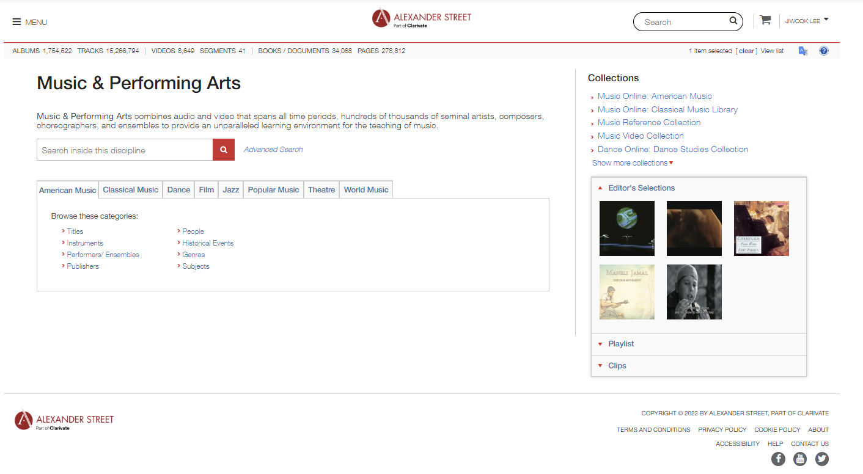Image resolution: width=863 pixels, height=474 pixels.
Task: Browse the People category
Action: [x=193, y=232]
